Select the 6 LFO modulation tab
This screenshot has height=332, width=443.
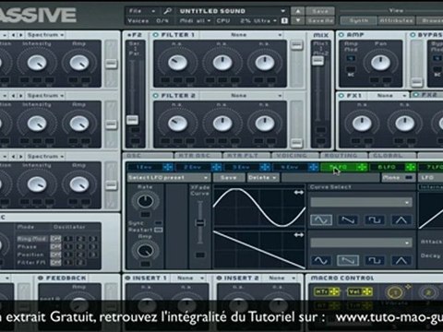[387, 167]
